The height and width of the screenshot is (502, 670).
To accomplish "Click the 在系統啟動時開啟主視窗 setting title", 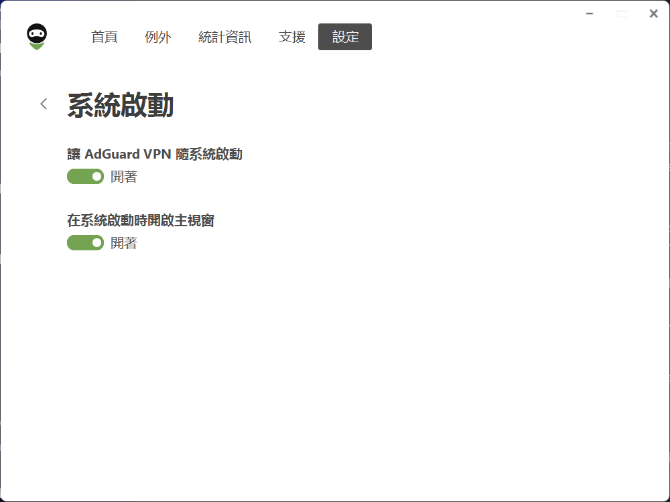I will click(x=141, y=220).
